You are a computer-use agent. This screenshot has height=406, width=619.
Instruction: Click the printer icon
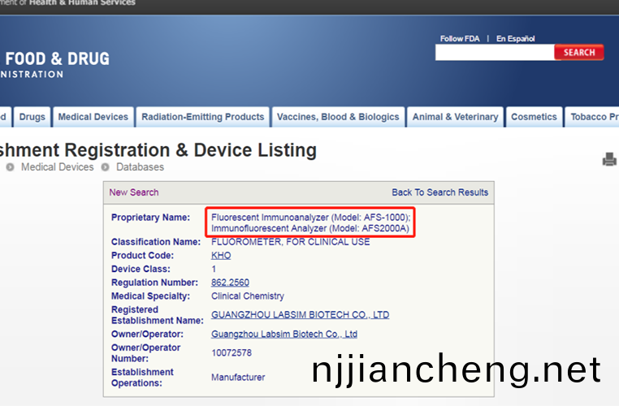tap(609, 160)
